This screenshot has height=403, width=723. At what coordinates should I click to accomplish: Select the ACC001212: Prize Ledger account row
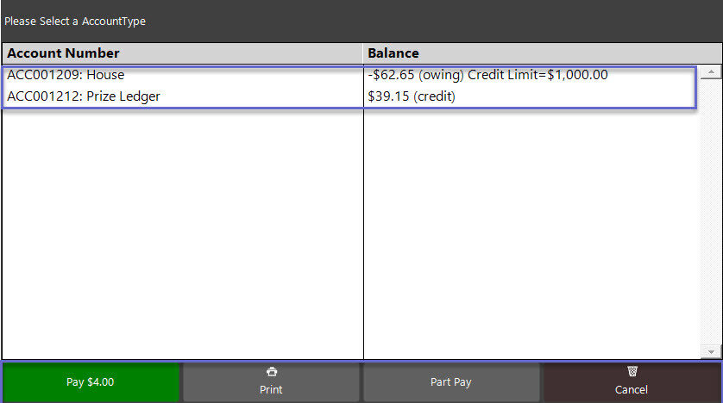coord(349,96)
